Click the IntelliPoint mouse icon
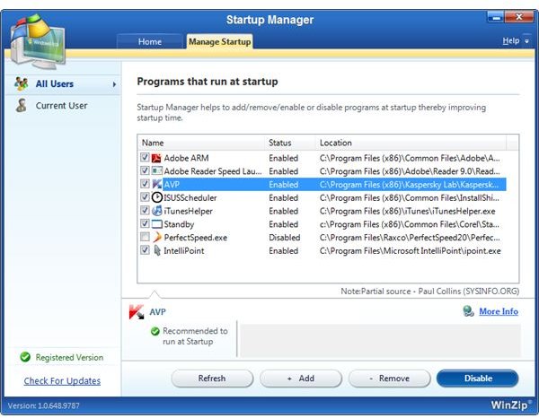 (157, 250)
